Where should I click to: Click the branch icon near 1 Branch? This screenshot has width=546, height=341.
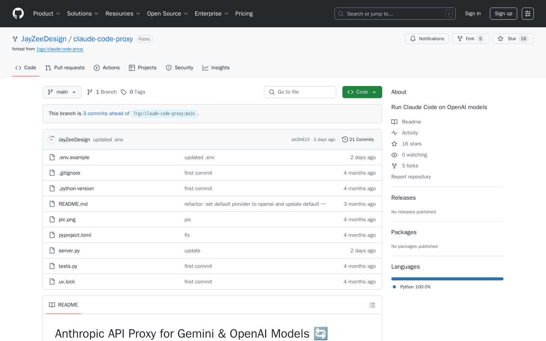[89, 92]
